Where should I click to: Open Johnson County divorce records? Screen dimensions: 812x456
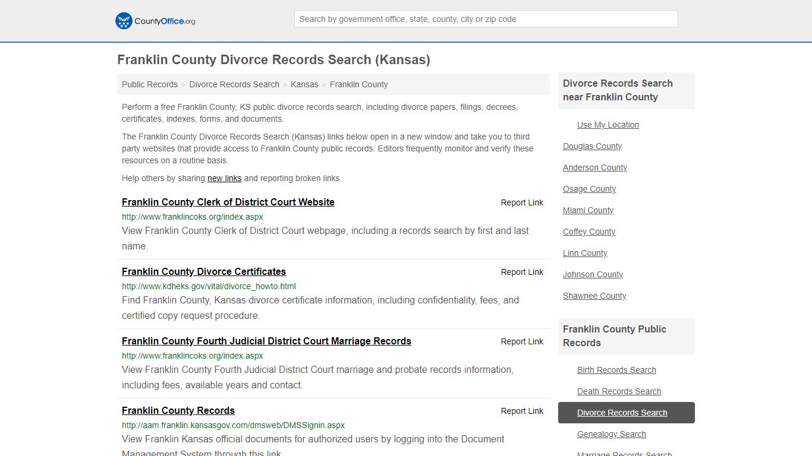593,274
